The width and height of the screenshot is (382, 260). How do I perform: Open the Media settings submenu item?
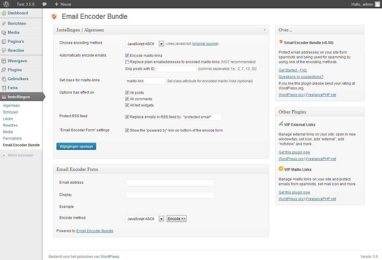click(8, 132)
